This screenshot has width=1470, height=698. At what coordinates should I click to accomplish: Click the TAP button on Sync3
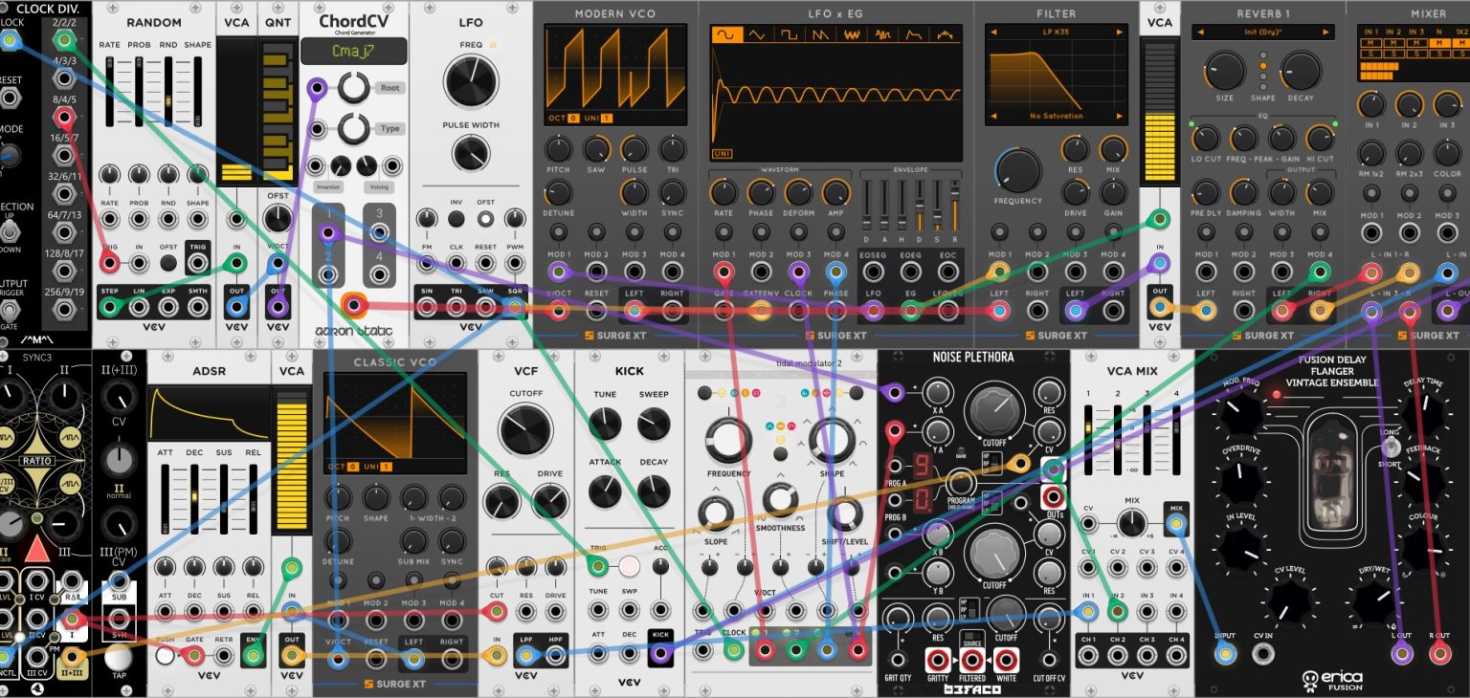(118, 657)
